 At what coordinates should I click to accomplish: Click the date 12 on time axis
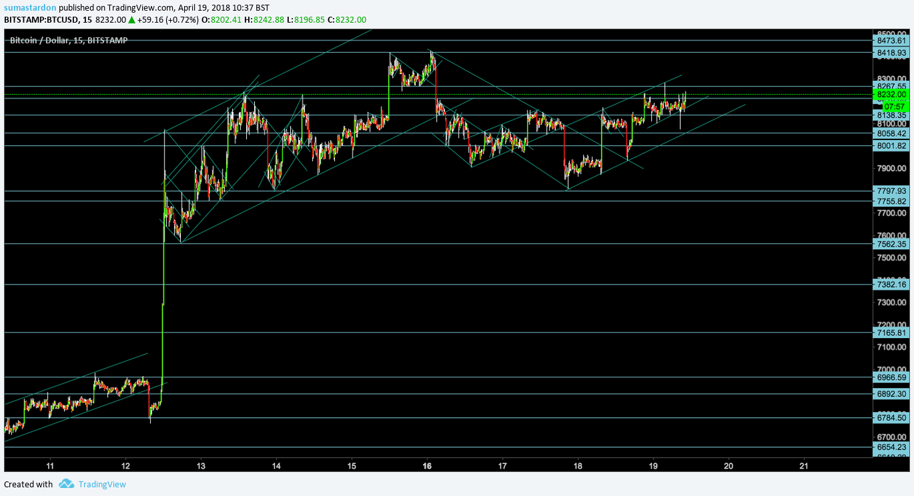pyautogui.click(x=125, y=465)
